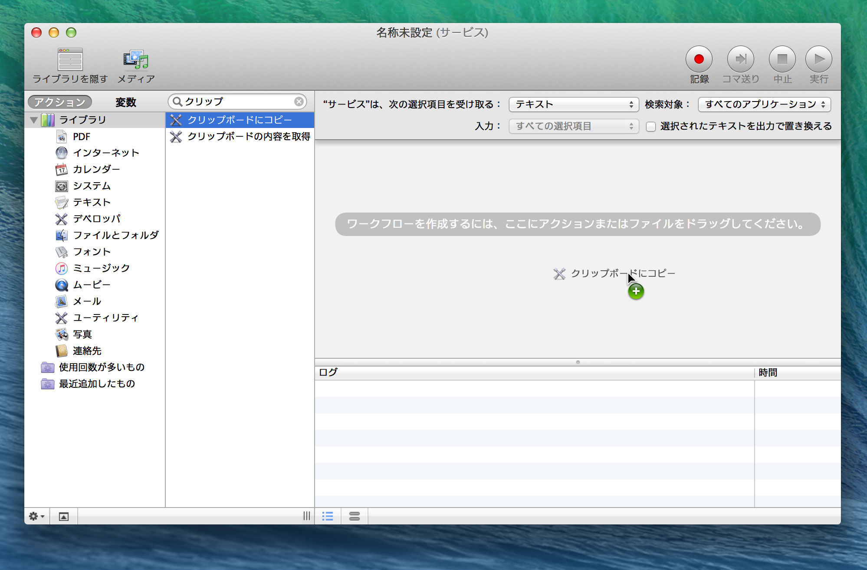The width and height of the screenshot is (867, 570).
Task: Select the ライブラリ tree item
Action: [x=95, y=120]
